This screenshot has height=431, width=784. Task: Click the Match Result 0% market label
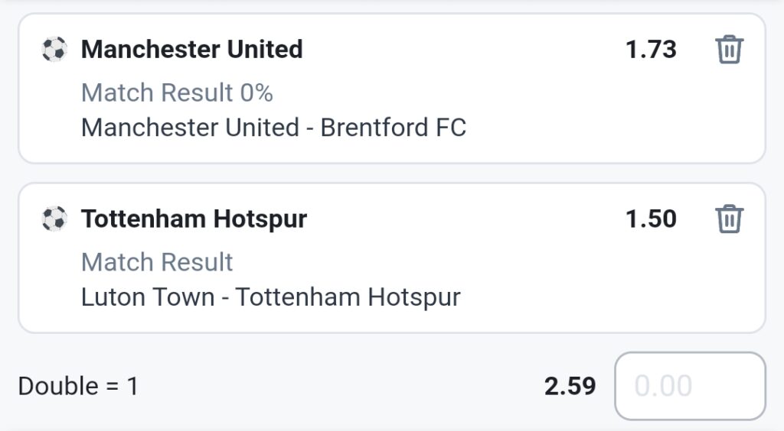177,92
